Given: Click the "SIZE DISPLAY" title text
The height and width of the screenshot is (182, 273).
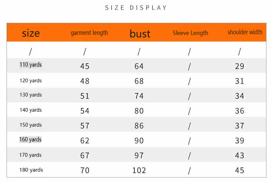Looking at the screenshot, I should pos(136,8).
